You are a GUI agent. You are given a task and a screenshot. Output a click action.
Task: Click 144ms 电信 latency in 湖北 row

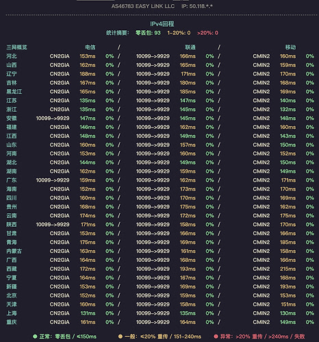88,162
